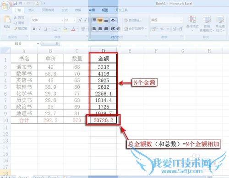Screen dimensions: 229x178
Task: Toggle Align Text Right
Action: pyautogui.click(x=106, y=28)
